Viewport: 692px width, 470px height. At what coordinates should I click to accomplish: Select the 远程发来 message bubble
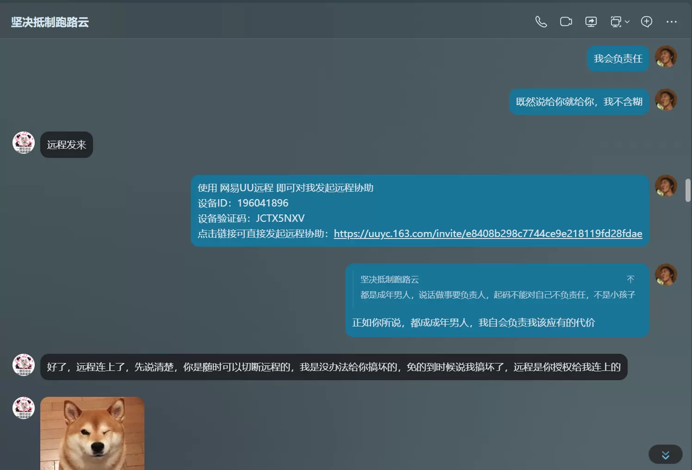(67, 145)
